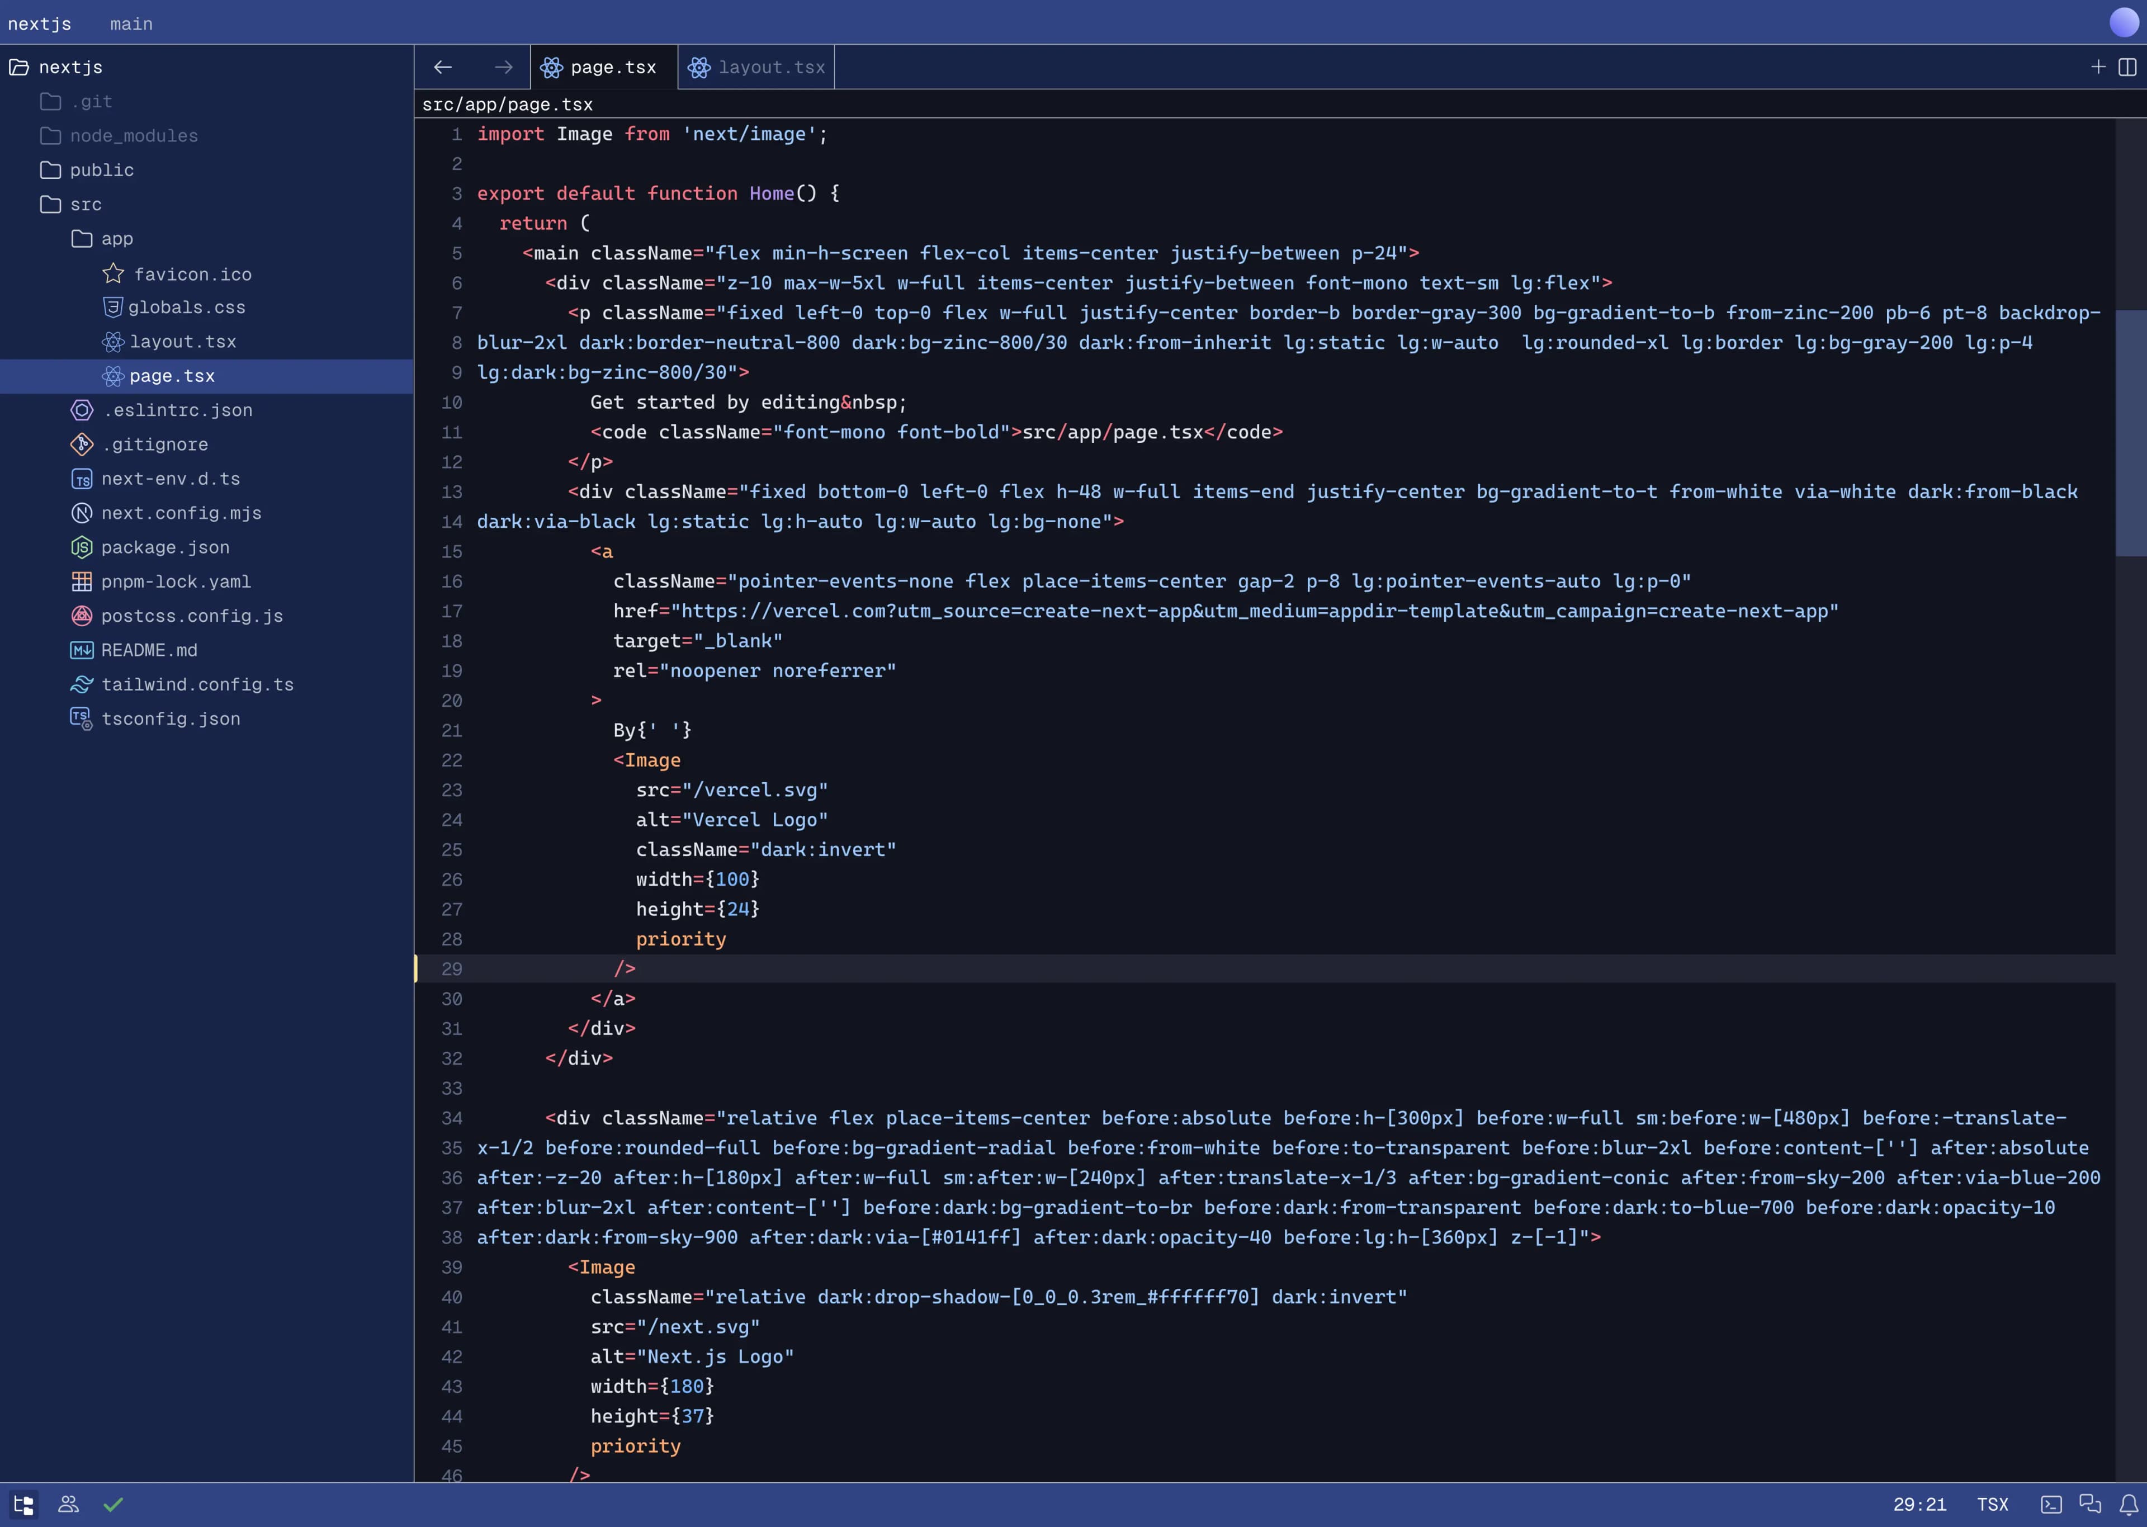Click the ESLint icon beside .eslintrc.json
Image resolution: width=2147 pixels, height=1527 pixels.
[x=82, y=410]
